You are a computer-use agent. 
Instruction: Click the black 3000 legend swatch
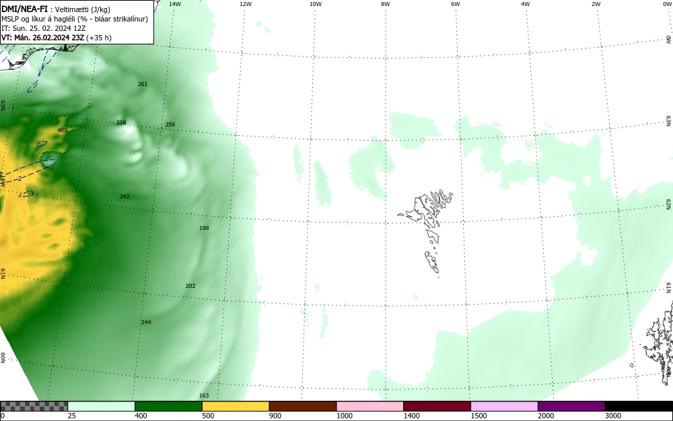pos(639,406)
